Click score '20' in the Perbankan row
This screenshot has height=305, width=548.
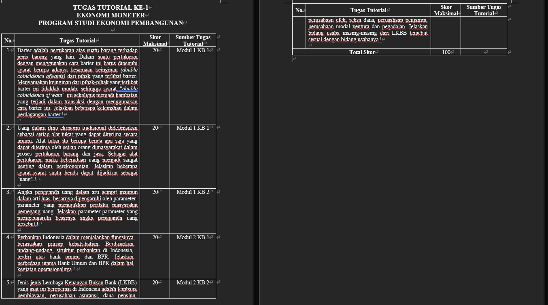tap(155, 237)
